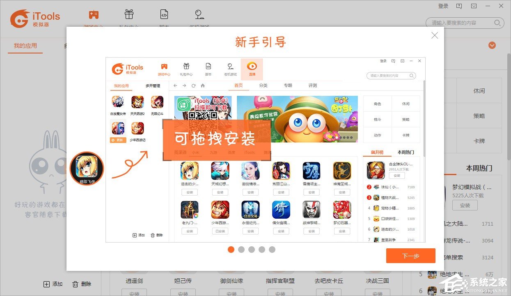511x296 pixels.
Task: Expand the orange circular chevron dropdown
Action: click(492, 45)
